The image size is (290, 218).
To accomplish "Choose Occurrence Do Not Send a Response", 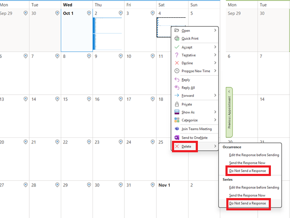I will (x=250, y=170).
